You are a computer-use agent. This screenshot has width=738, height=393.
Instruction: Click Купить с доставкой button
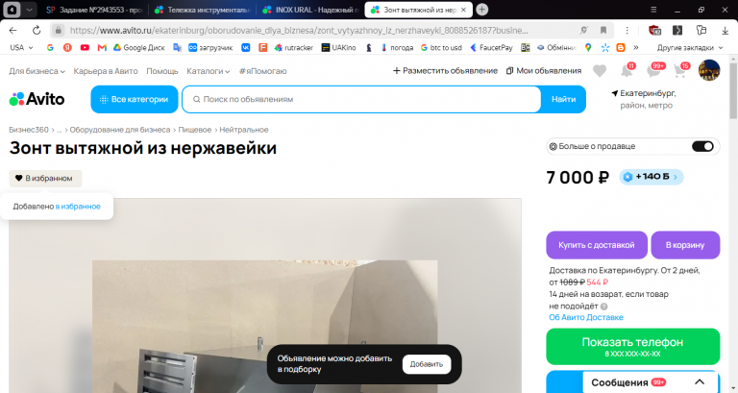click(597, 245)
